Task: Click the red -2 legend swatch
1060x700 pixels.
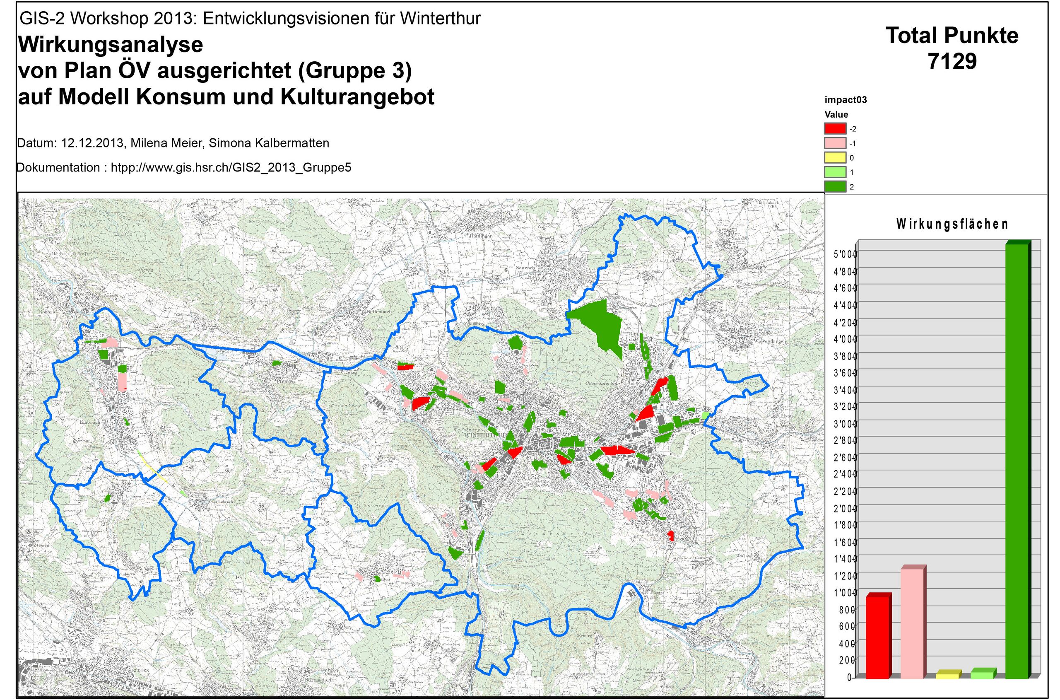Action: (x=835, y=128)
